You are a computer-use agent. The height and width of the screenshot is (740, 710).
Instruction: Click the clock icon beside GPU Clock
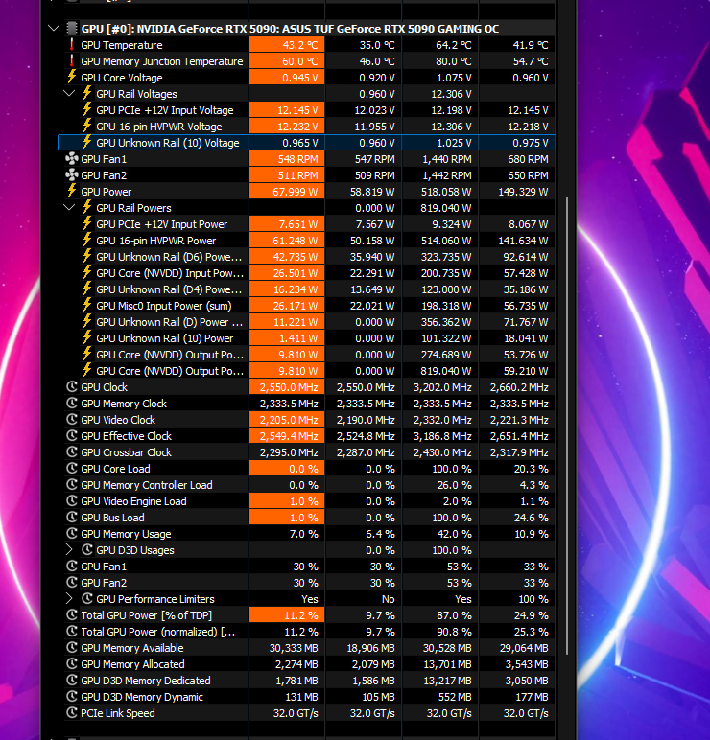[x=71, y=387]
